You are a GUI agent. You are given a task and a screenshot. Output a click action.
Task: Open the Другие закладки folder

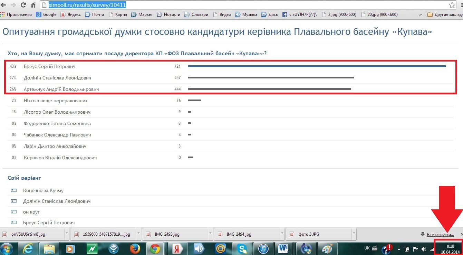444,15
